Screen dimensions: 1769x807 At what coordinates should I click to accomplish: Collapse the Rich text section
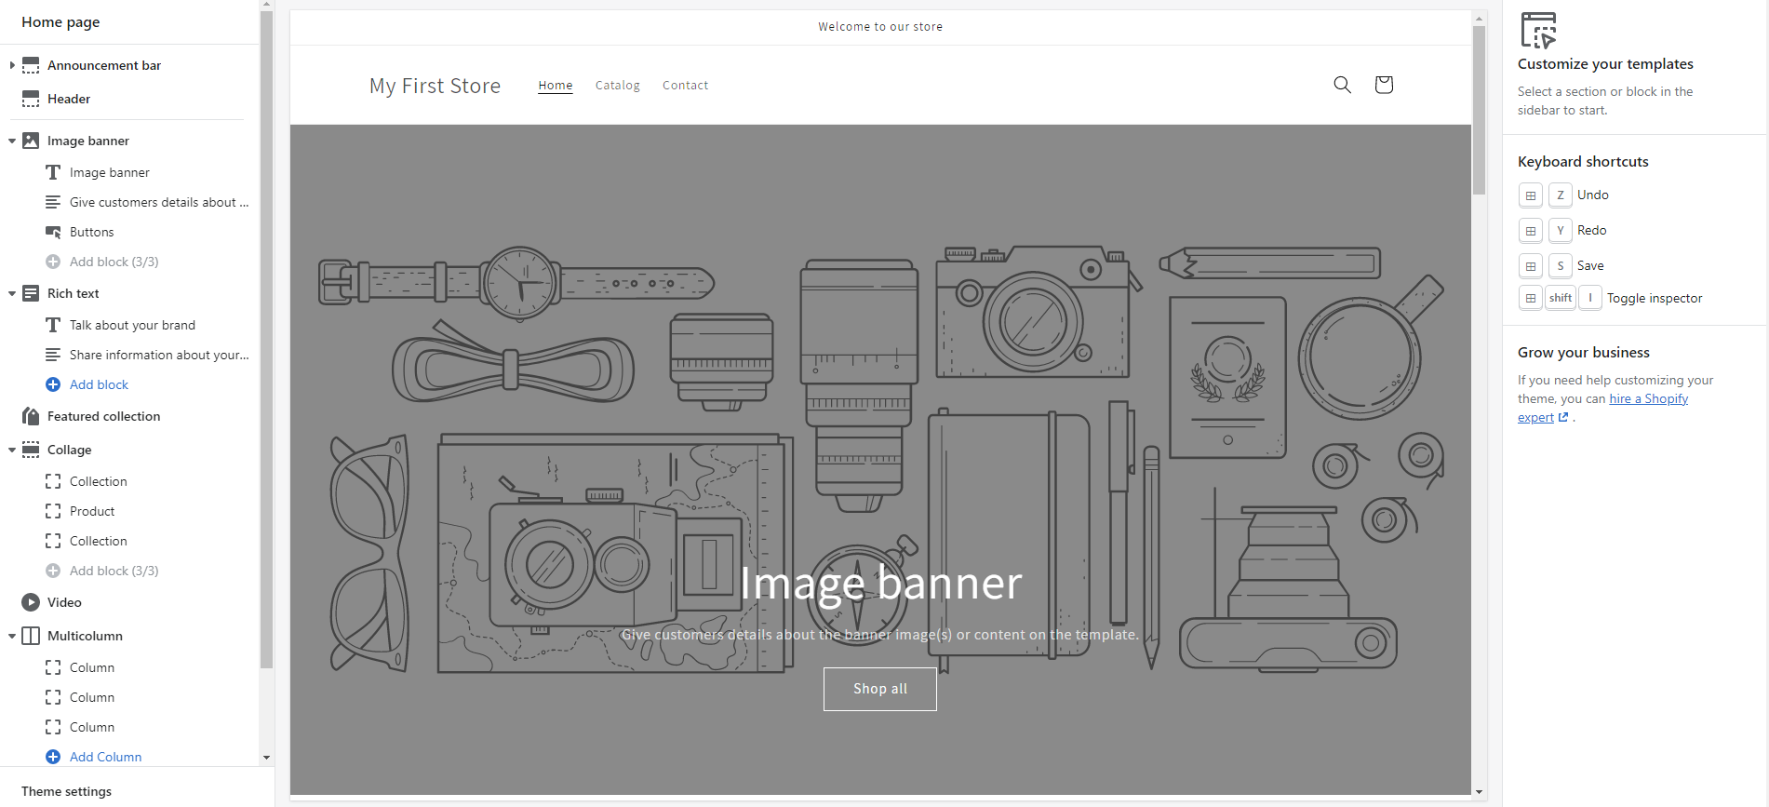[11, 293]
